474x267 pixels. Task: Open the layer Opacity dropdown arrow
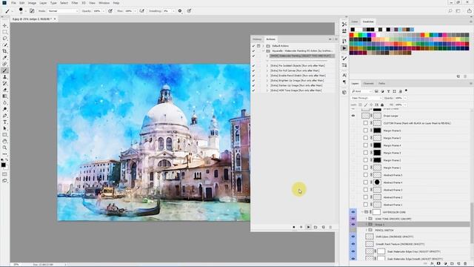pyautogui.click(x=405, y=98)
